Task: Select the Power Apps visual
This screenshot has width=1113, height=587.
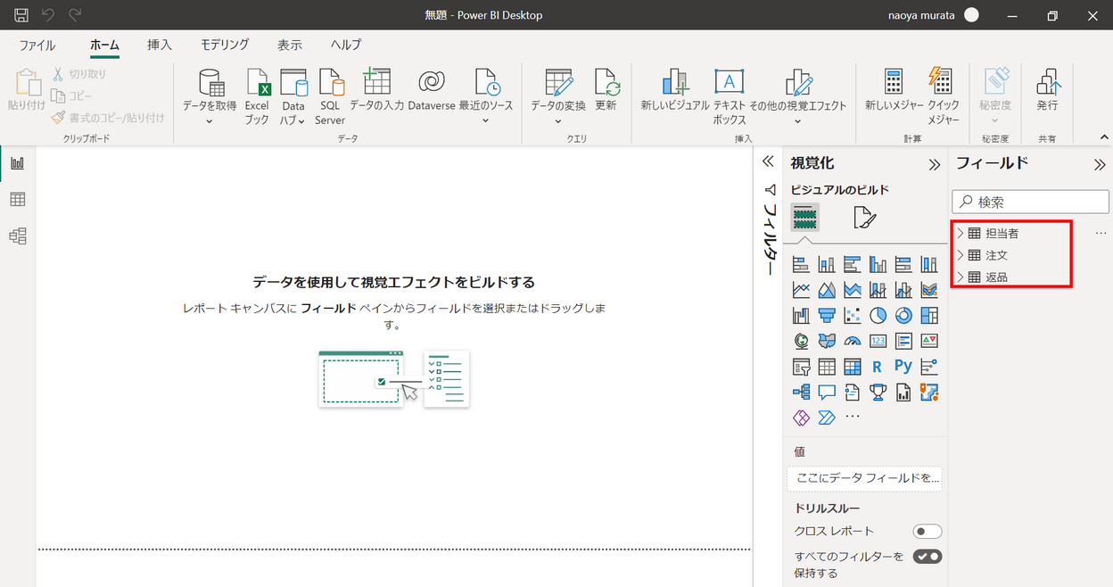Action: click(x=801, y=418)
